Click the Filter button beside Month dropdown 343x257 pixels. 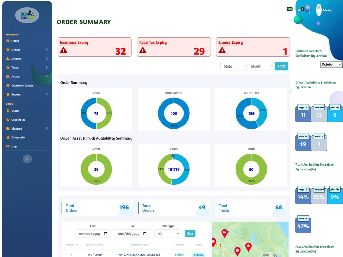coord(281,66)
